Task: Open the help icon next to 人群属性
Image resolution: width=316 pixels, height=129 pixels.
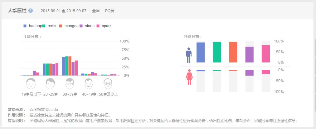Action: [31, 11]
